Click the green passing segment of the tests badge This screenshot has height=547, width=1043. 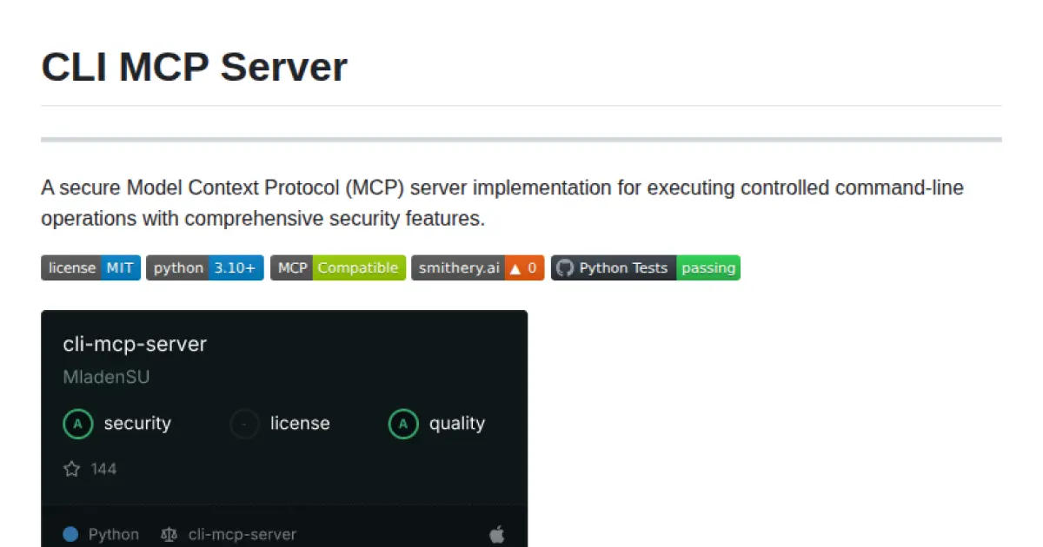(x=708, y=267)
